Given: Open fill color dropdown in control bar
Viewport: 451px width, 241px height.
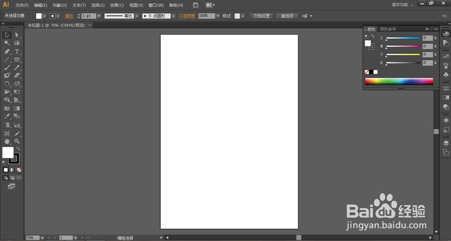Looking at the screenshot, I should click(x=45, y=16).
